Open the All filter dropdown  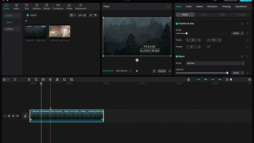coord(93,15)
